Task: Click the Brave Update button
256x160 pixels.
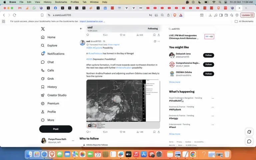Action: (x=247, y=15)
